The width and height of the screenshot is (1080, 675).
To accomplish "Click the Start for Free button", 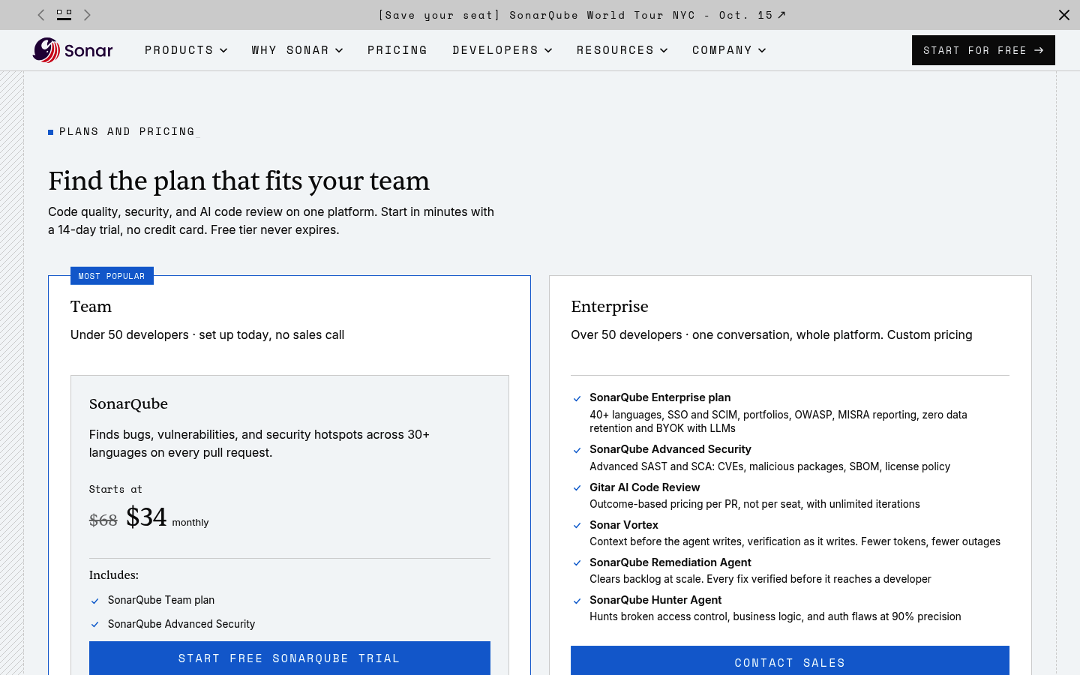I will (983, 50).
